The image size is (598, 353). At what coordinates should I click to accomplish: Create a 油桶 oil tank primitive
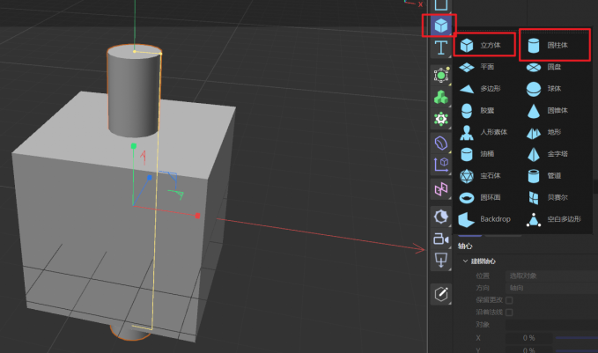(476, 154)
